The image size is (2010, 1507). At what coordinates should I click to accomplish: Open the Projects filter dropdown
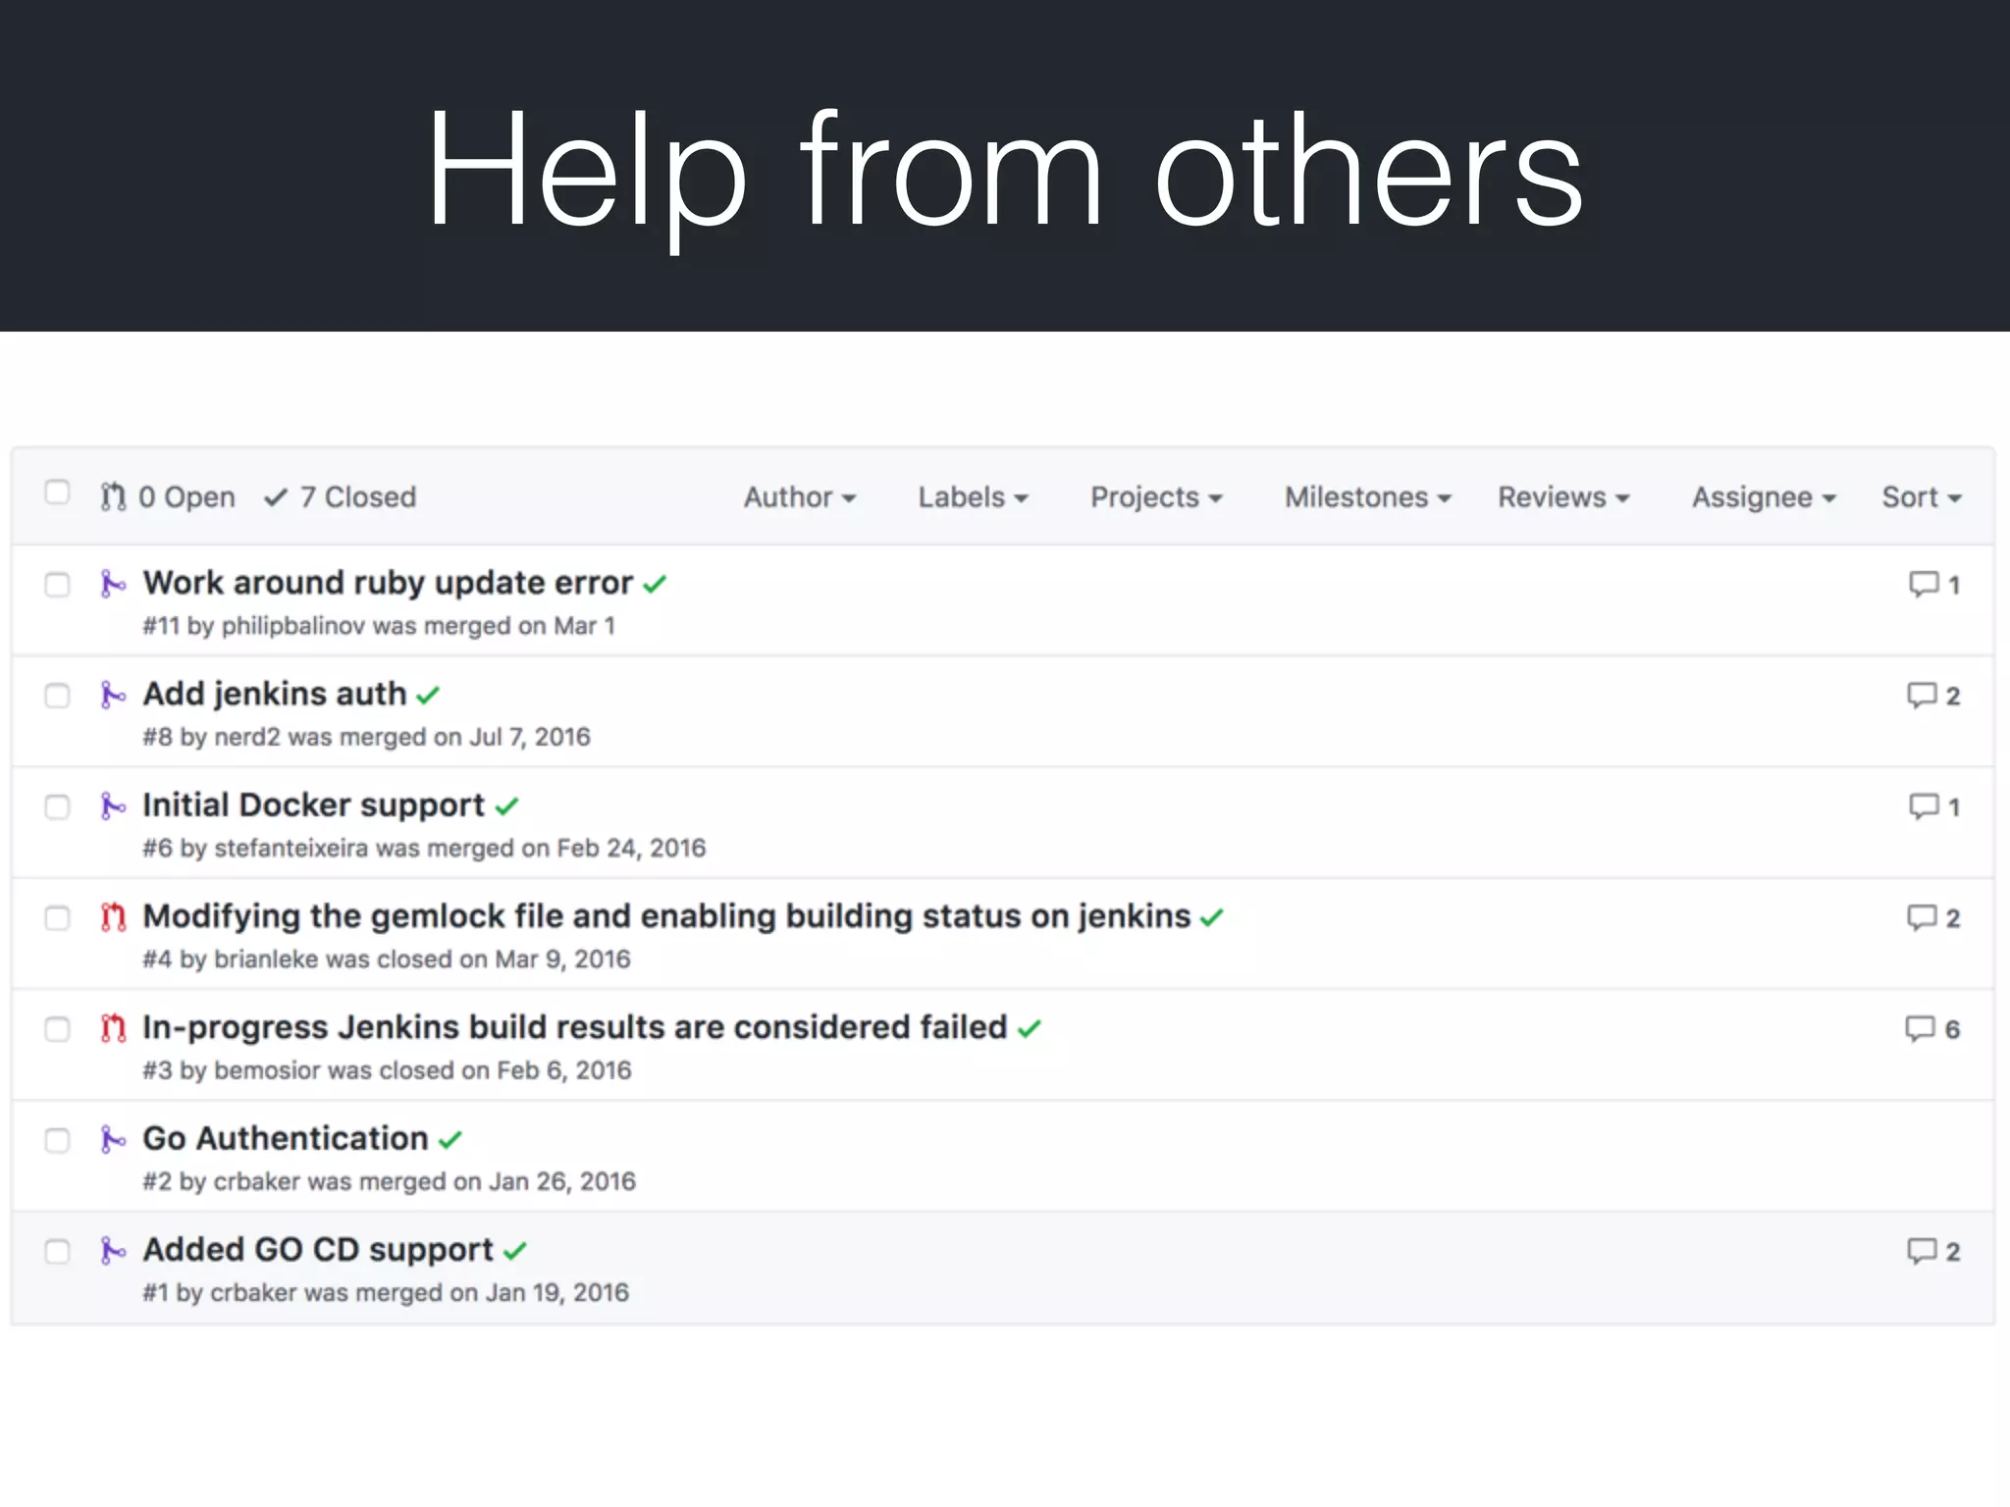coord(1156,497)
